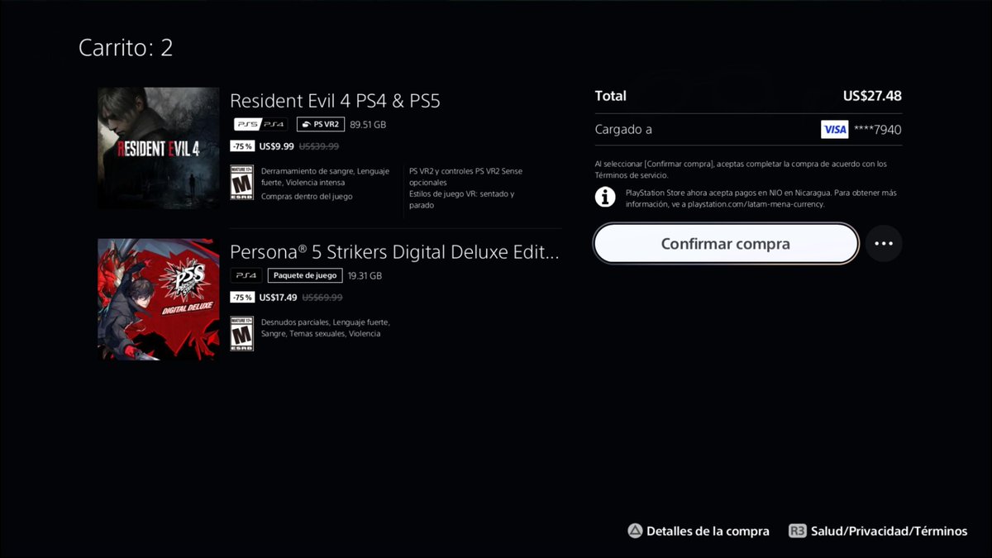This screenshot has height=558, width=992.
Task: Click the Términos de servicio text
Action: (631, 175)
